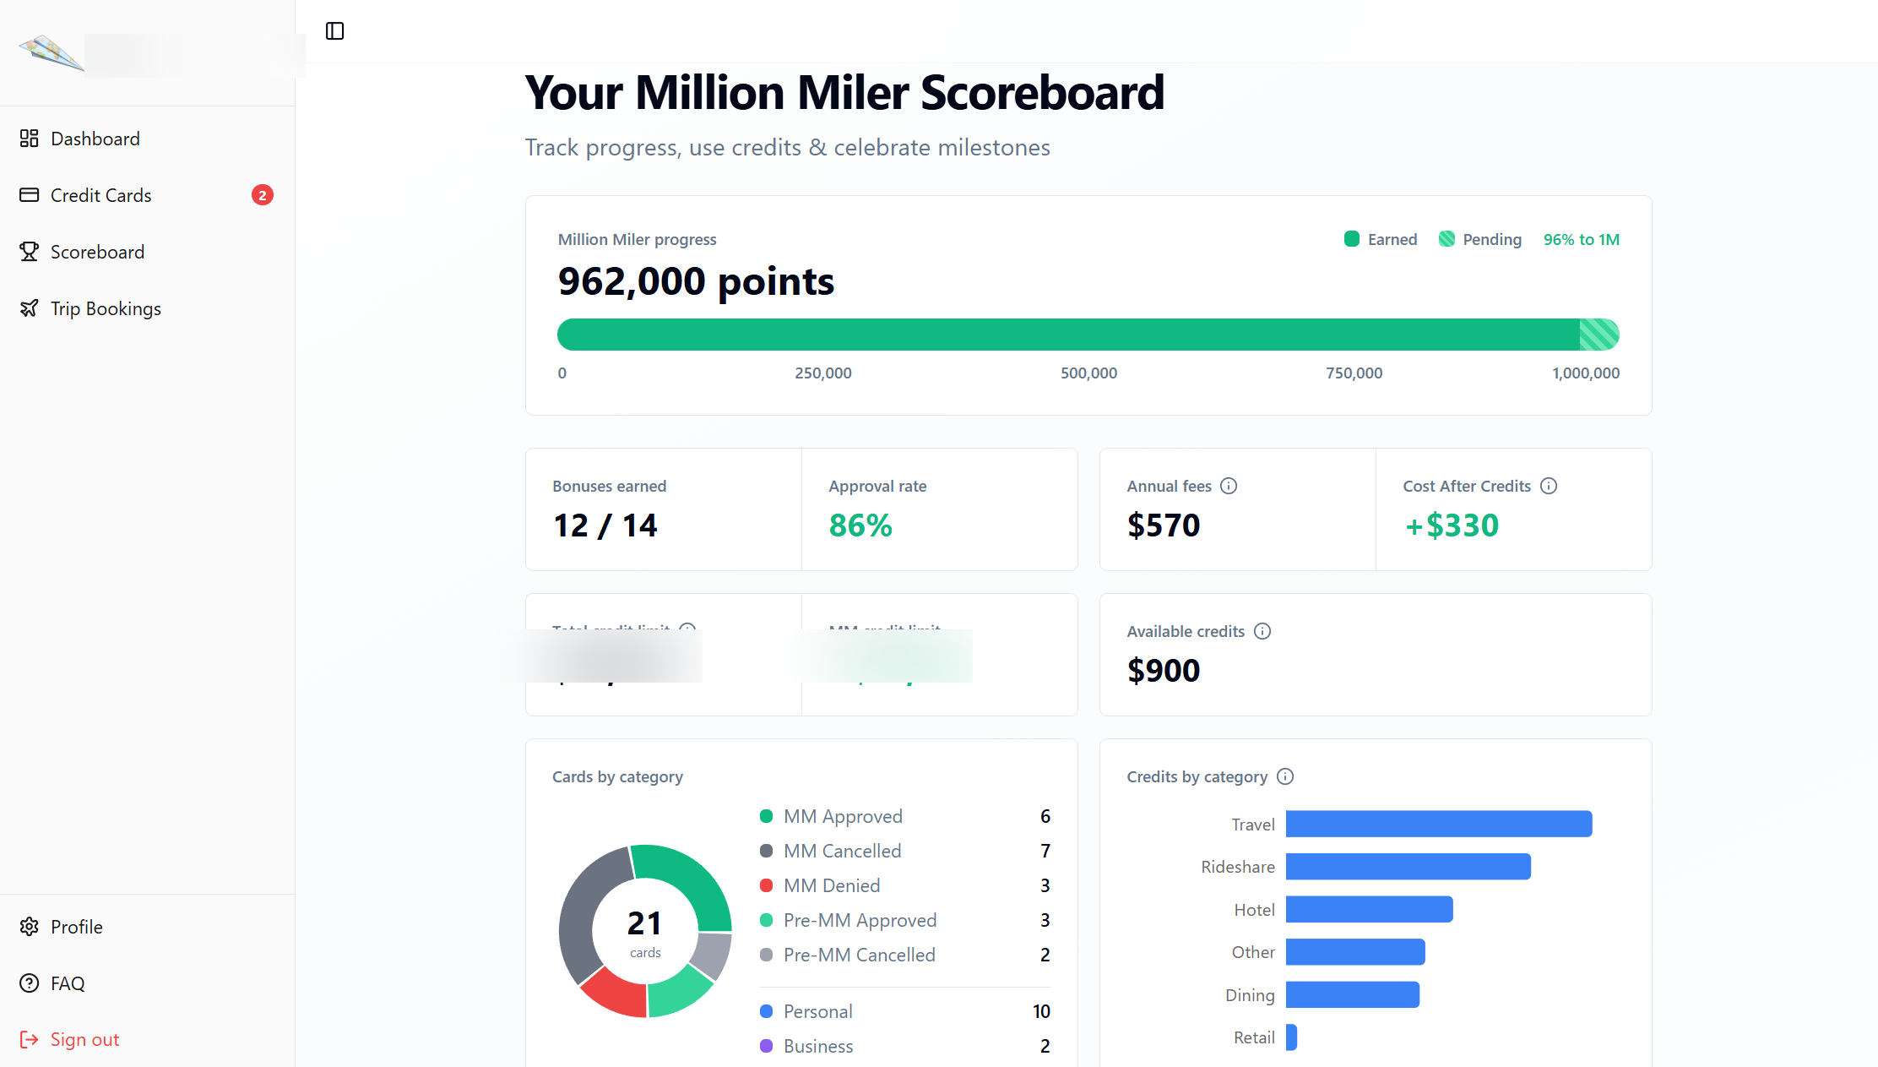
Task: Click the Scoreboard trophy icon
Action: pyautogui.click(x=30, y=252)
